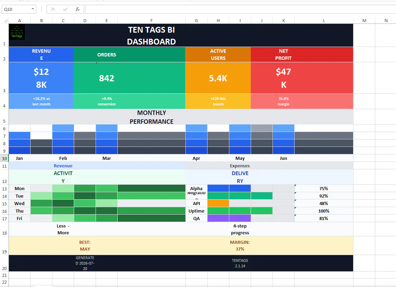Click the 48% progress value

click(324, 203)
